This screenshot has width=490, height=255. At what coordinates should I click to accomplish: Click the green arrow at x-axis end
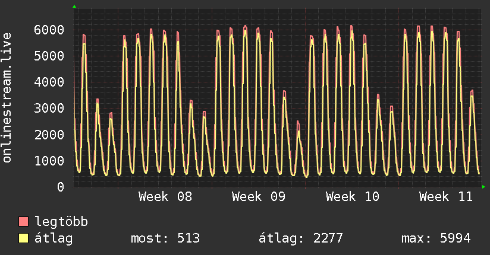pyautogui.click(x=483, y=187)
